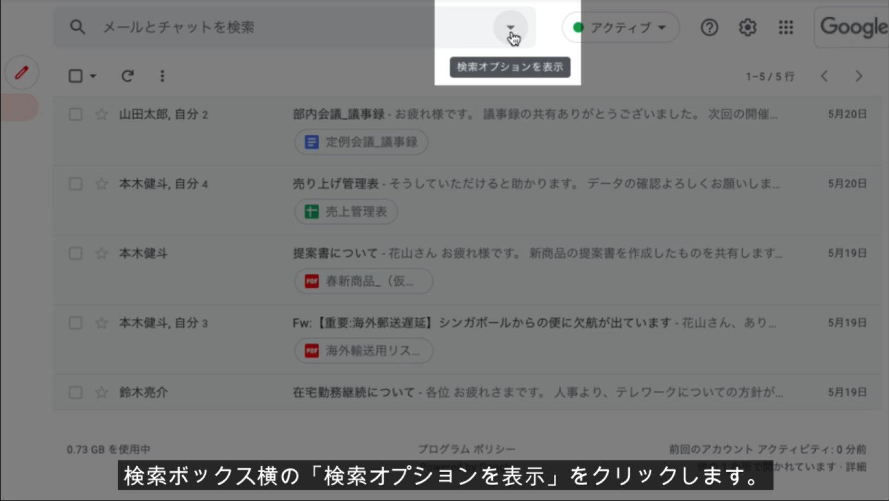This screenshot has width=890, height=501.
Task: Check the 部内会議_議事録 email checkbox
Action: [x=75, y=114]
